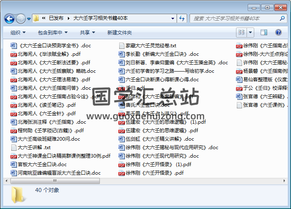Select the 大六壬讲解 .txt file
This screenshot has height=209, width=291.
coord(34,147)
